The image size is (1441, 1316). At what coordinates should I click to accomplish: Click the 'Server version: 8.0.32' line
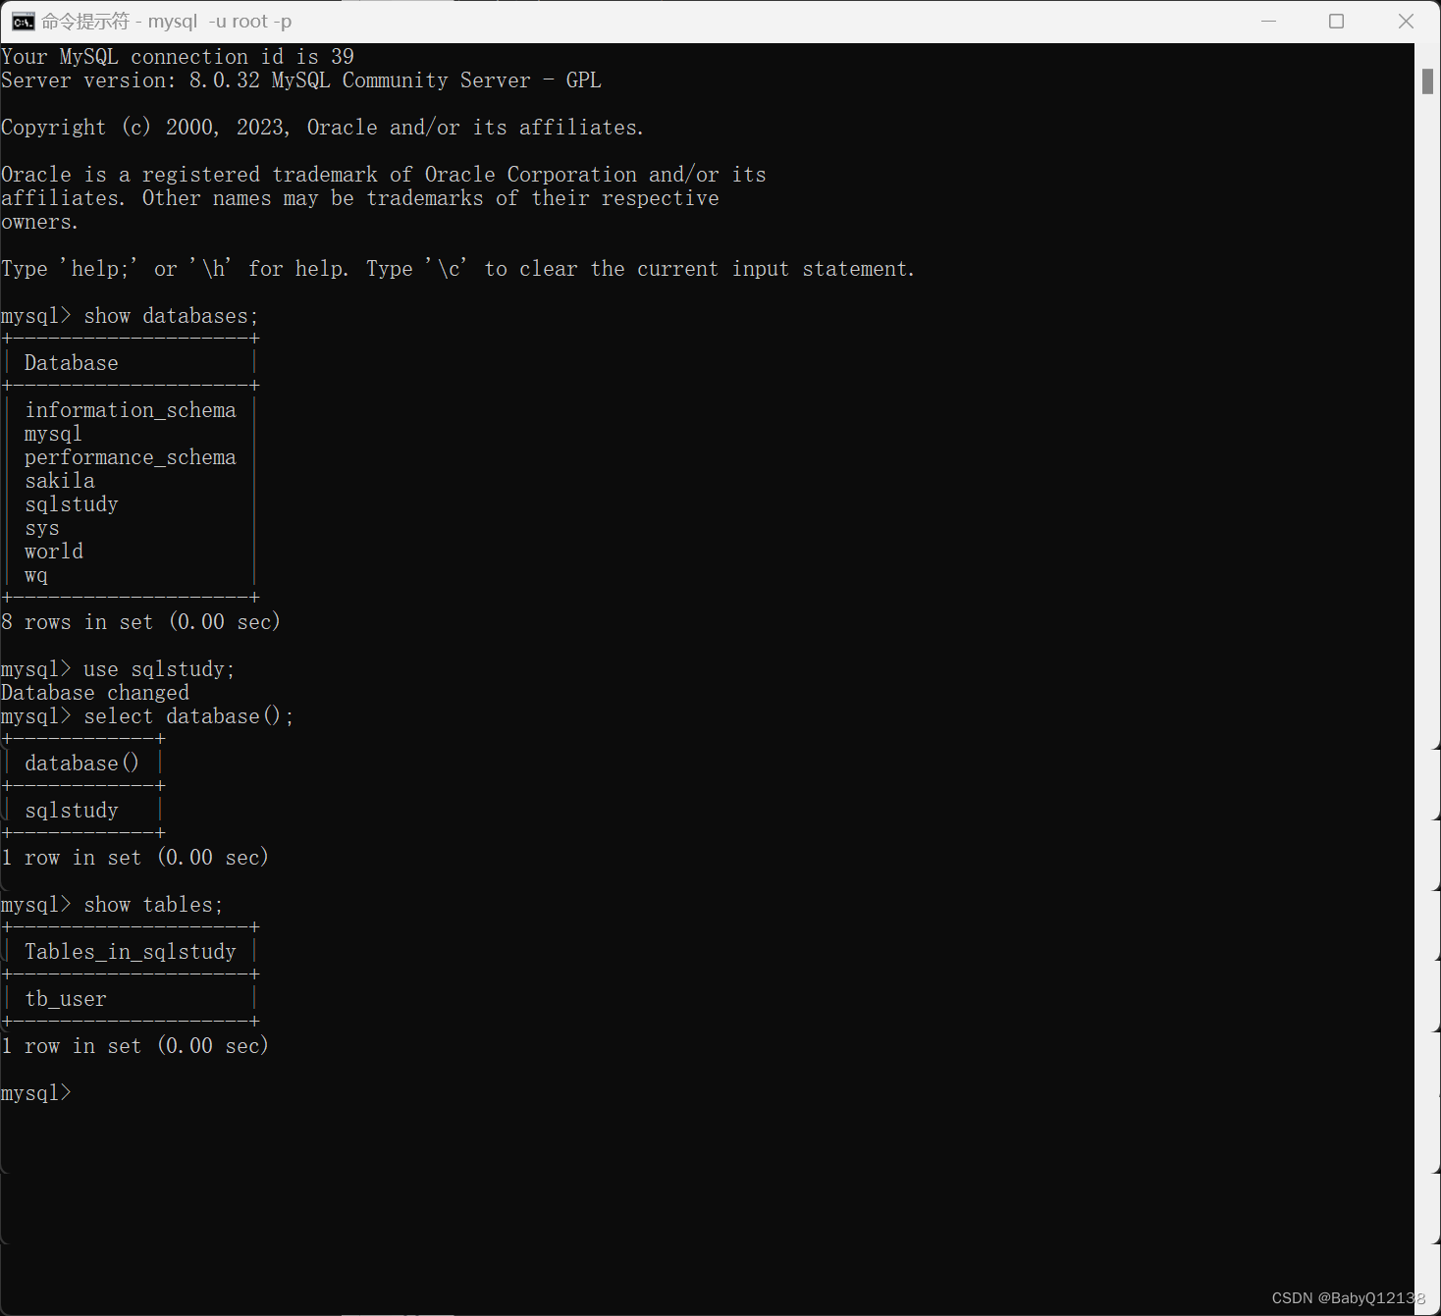(301, 80)
